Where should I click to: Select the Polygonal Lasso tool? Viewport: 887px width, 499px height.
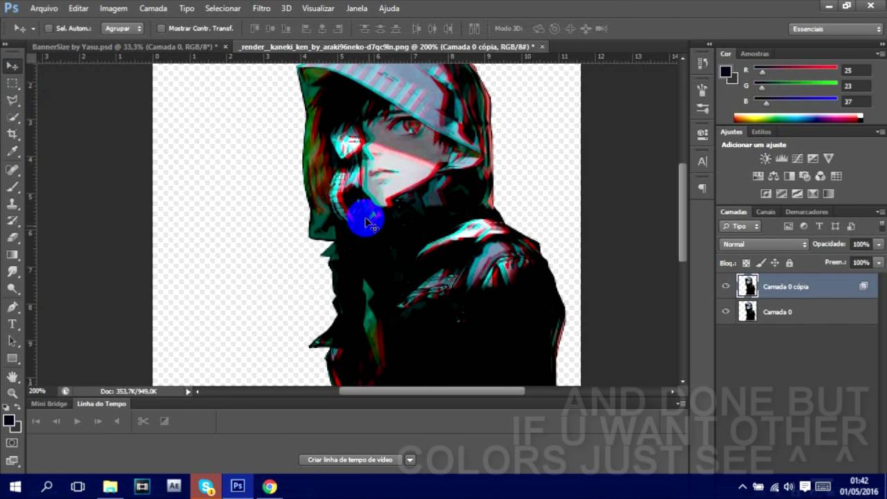12,100
